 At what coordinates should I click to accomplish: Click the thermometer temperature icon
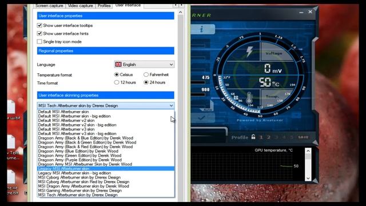click(x=249, y=98)
